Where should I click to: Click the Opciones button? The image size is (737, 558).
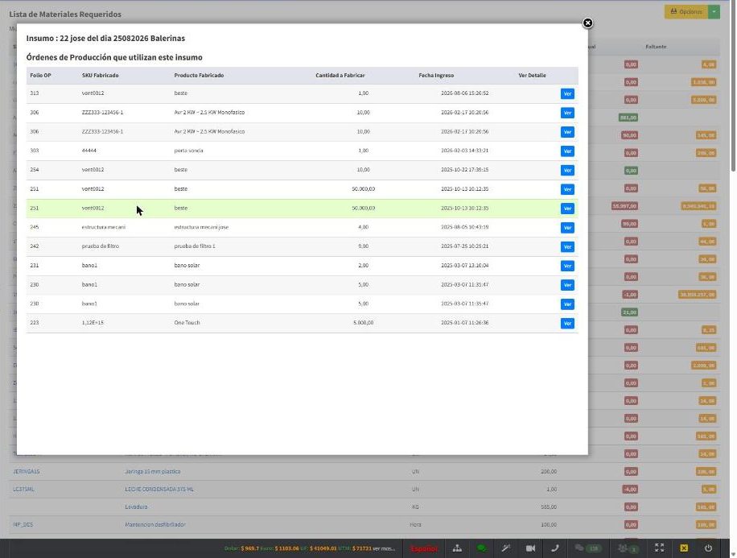[x=686, y=12]
